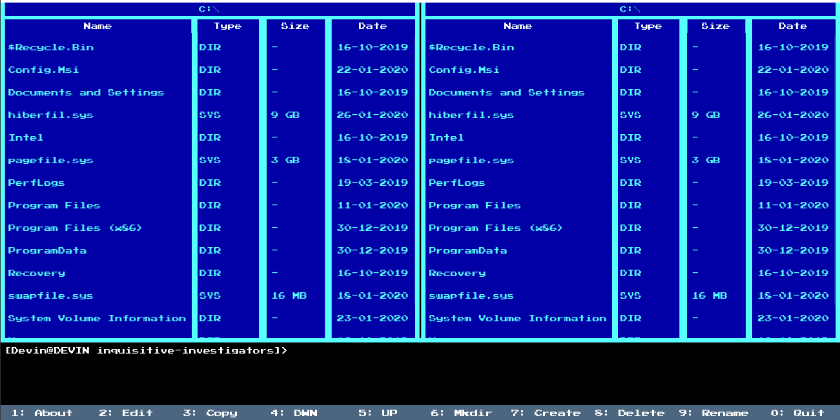840x420 pixels.
Task: Select Program Files (x86) in left pane
Action: click(76, 228)
